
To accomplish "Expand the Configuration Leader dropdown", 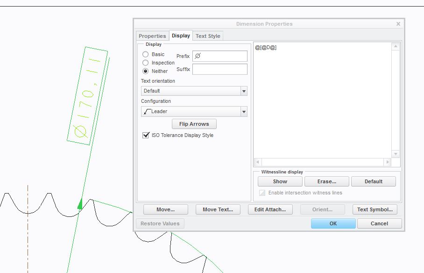I will pyautogui.click(x=194, y=112).
